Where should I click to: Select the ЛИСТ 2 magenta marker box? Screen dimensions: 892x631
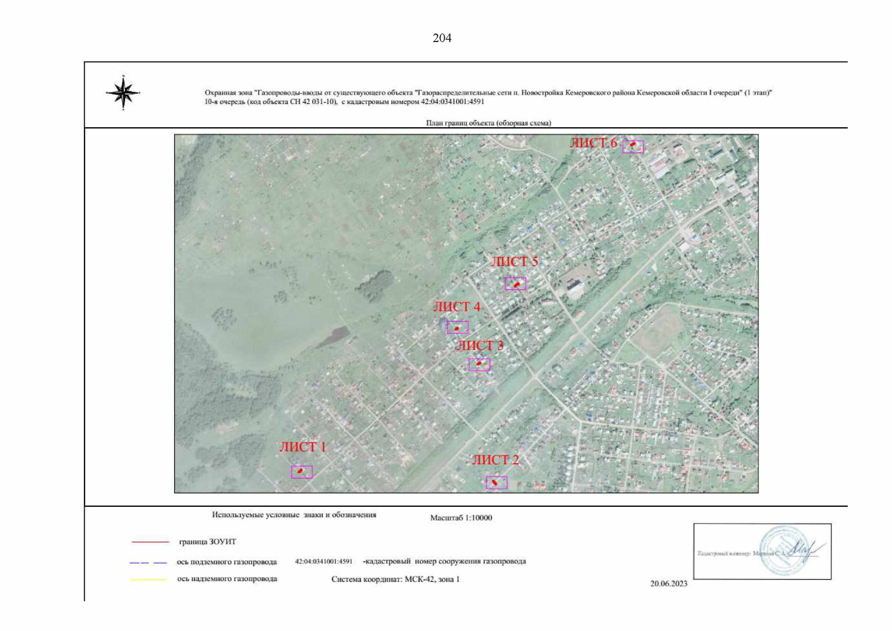point(496,483)
